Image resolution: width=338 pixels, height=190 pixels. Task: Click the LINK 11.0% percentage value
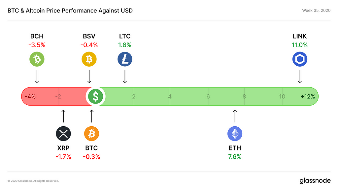[300, 45]
